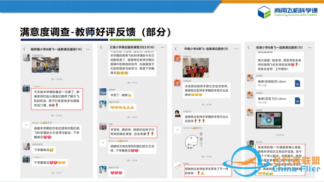Image resolution: width=324 pixels, height=182 pixels.
Task: Select chat title 王港小学课后服务课程2023.9(16)
Action: click(132, 47)
